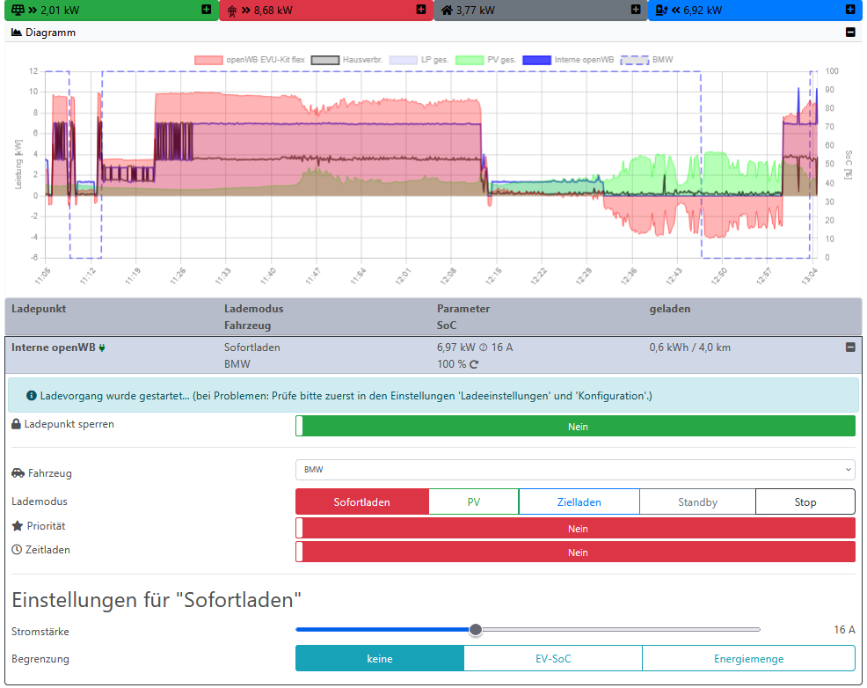Set Begrenzung to keine
Image resolution: width=867 pixels, height=688 pixels.
point(380,658)
